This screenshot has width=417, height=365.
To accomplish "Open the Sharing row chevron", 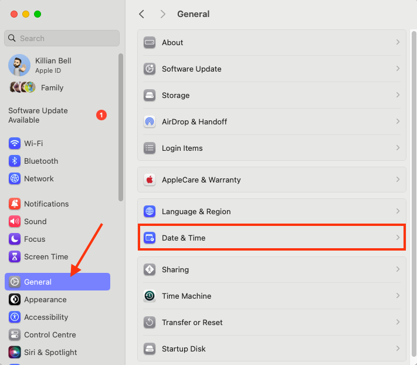I will [x=398, y=269].
